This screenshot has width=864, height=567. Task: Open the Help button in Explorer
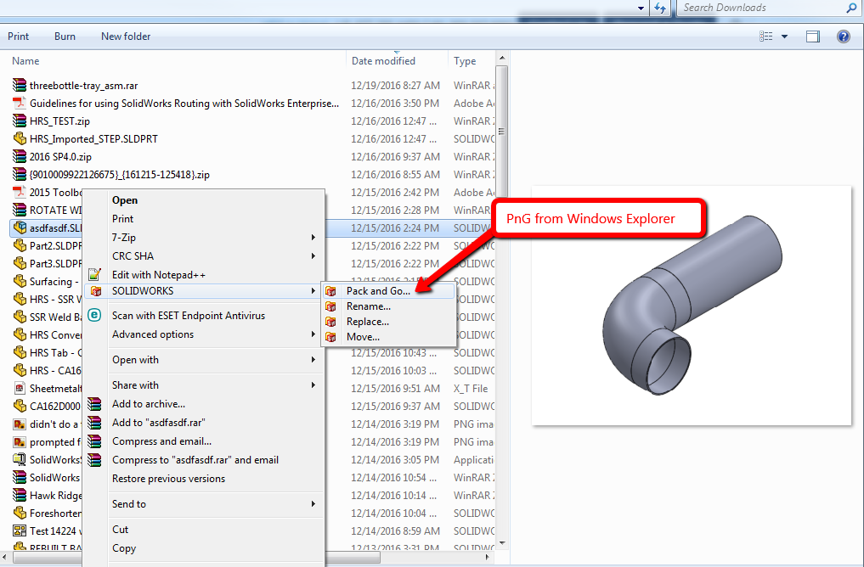point(843,36)
